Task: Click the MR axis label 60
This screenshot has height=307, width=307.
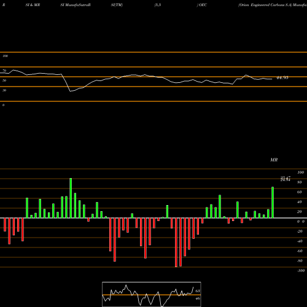Action: [300, 192]
